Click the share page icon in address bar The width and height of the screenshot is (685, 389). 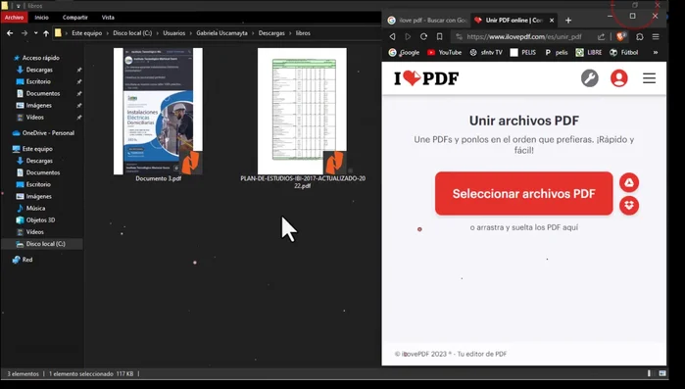pyautogui.click(x=601, y=36)
